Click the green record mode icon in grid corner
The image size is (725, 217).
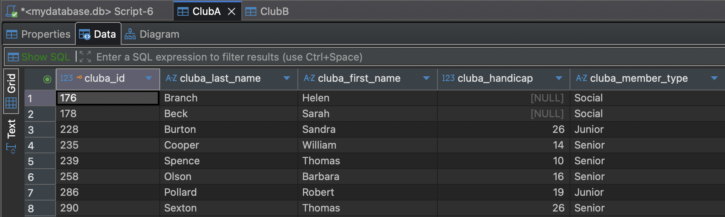click(x=47, y=79)
